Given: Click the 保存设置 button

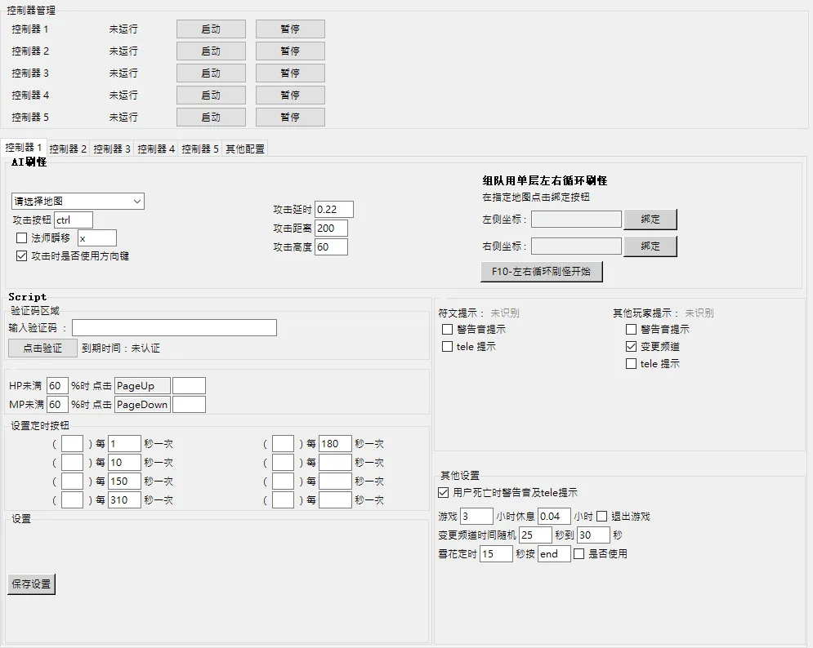Looking at the screenshot, I should 31,584.
